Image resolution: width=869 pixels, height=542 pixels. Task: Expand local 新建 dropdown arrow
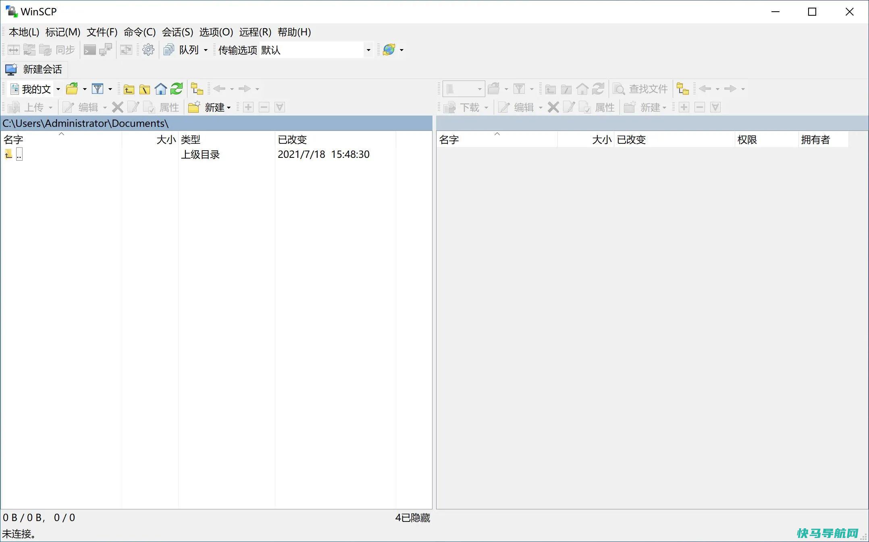pos(229,108)
